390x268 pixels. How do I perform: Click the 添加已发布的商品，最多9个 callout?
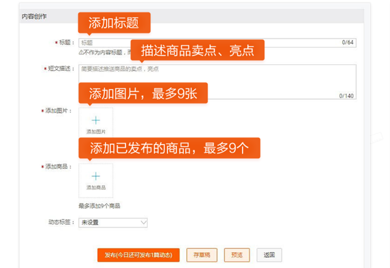[169, 148]
